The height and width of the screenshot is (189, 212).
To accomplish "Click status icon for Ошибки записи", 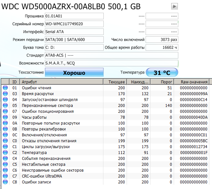I will (x=5, y=182).
